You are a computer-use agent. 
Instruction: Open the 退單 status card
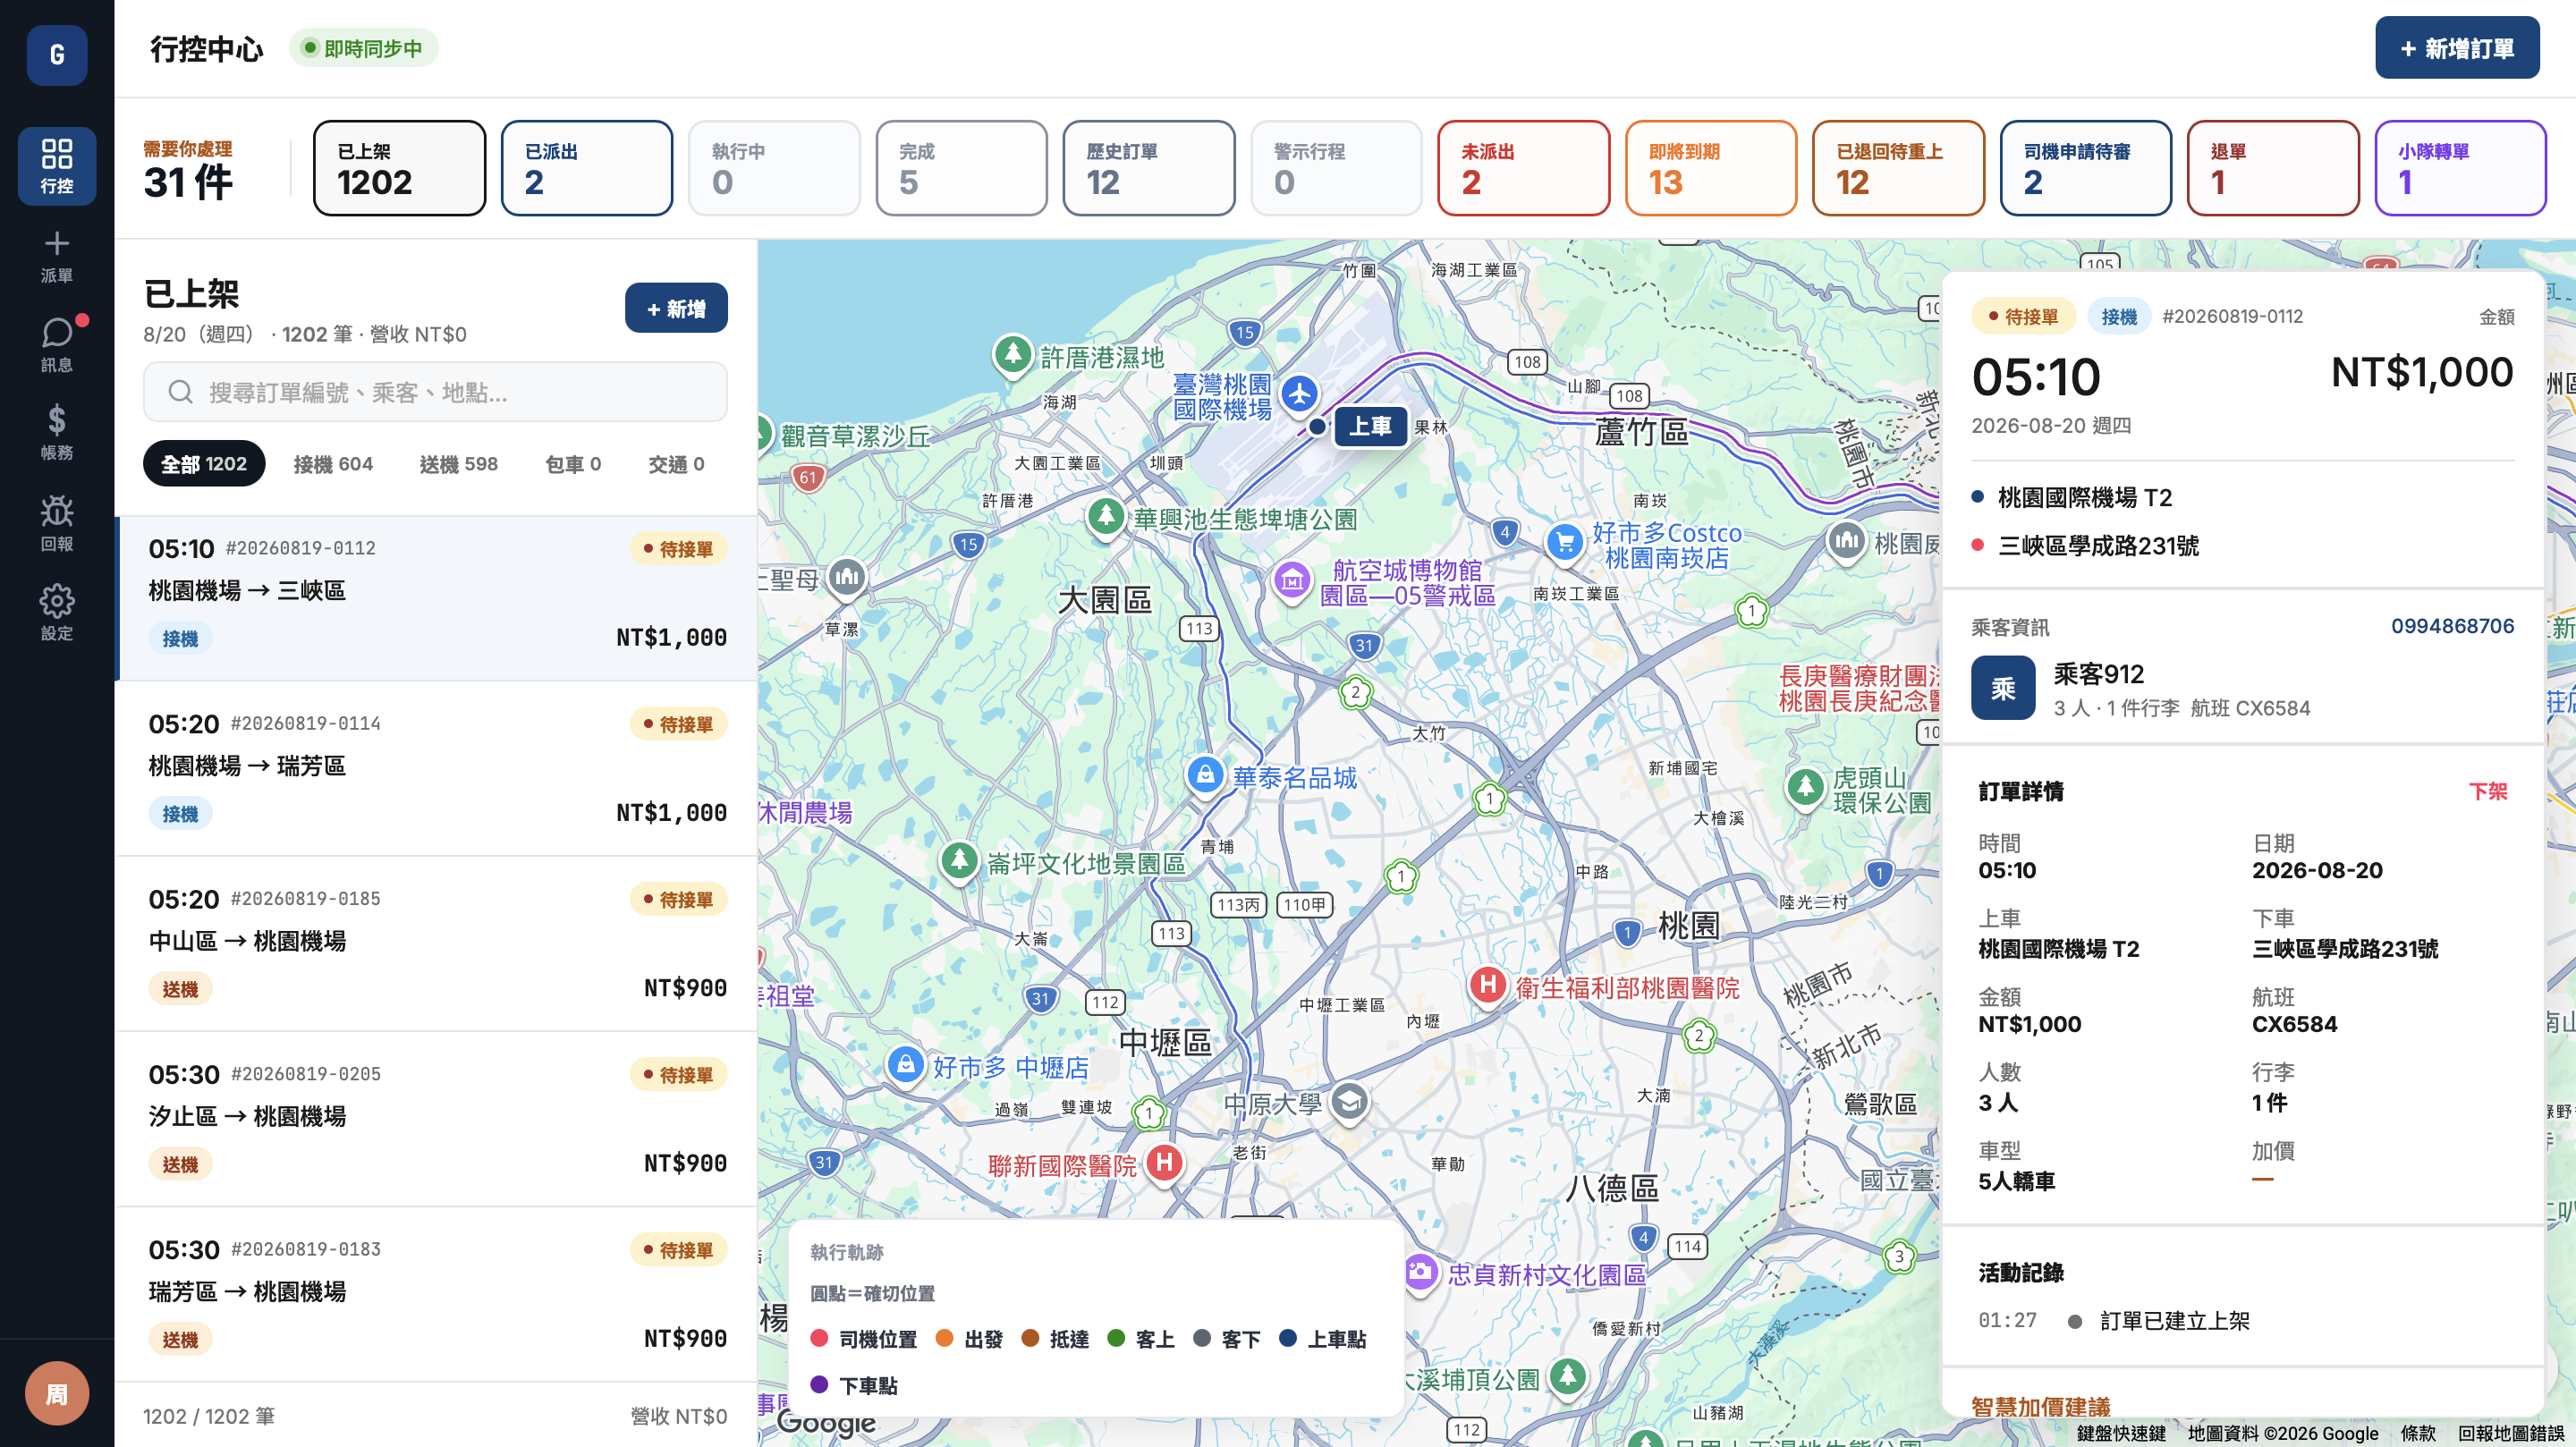pos(2273,168)
